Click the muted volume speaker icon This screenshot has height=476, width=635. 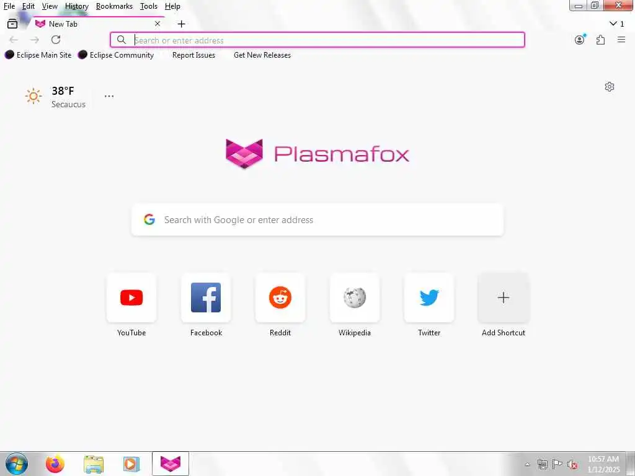click(572, 465)
